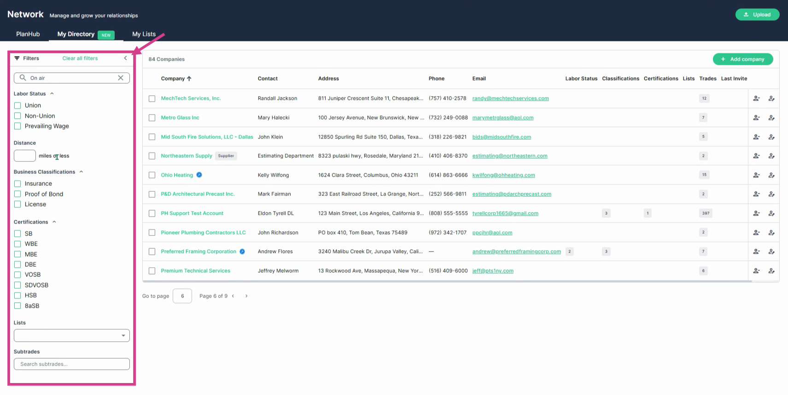
Task: Check the Non-Union filter box
Action: (18, 116)
